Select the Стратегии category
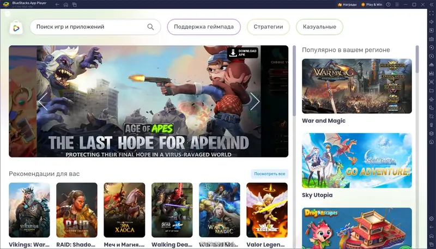The image size is (436, 249). point(268,27)
